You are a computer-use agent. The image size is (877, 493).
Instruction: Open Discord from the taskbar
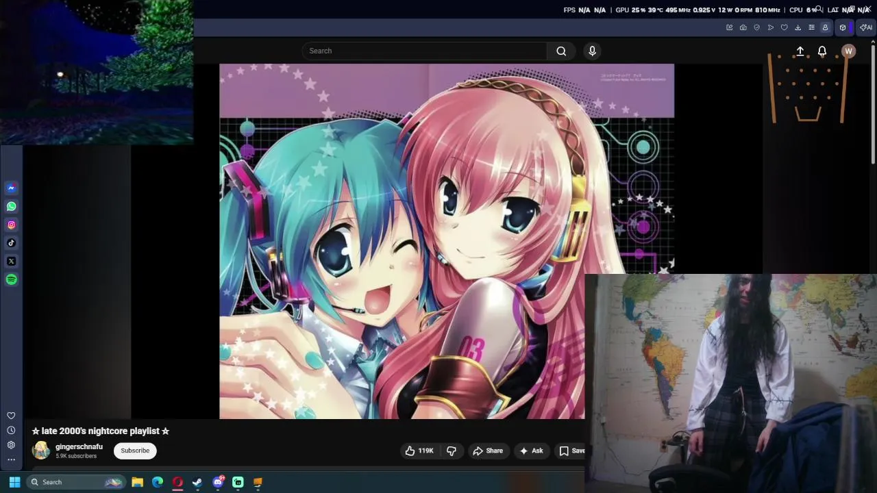[x=218, y=482]
